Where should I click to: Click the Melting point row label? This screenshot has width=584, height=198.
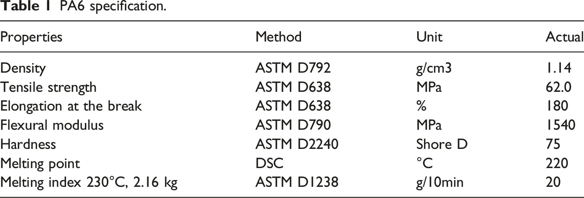[x=40, y=164]
